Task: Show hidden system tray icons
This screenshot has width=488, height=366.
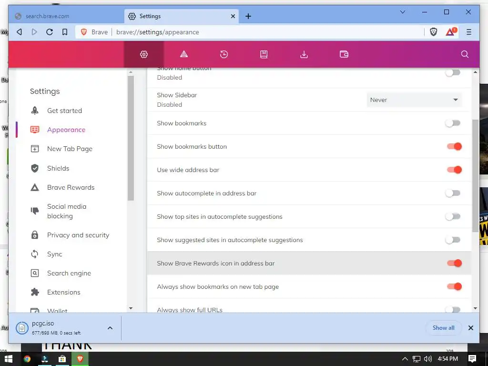Action: pyautogui.click(x=405, y=359)
